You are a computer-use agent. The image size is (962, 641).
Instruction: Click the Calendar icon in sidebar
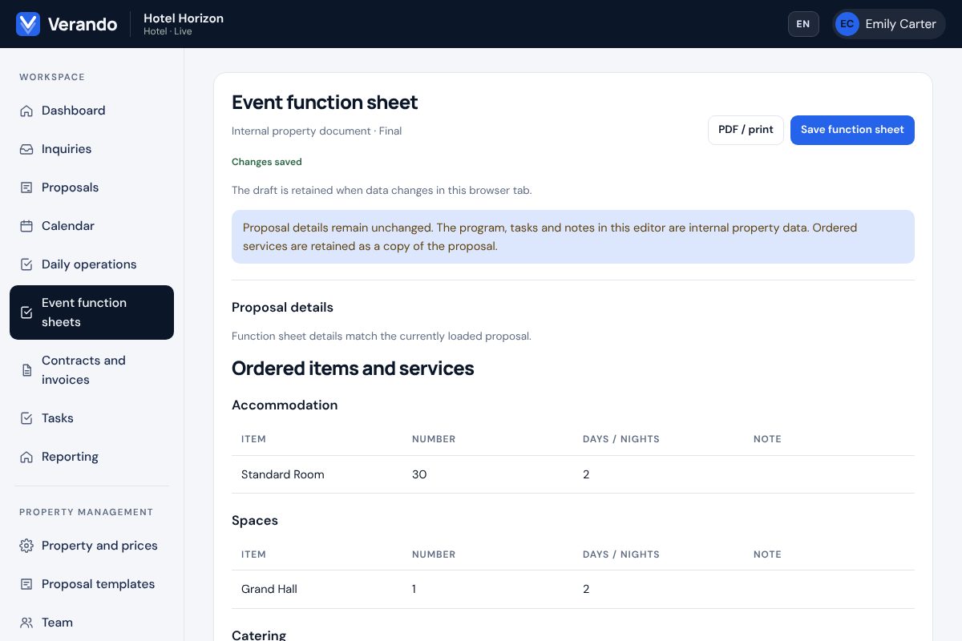pyautogui.click(x=26, y=226)
